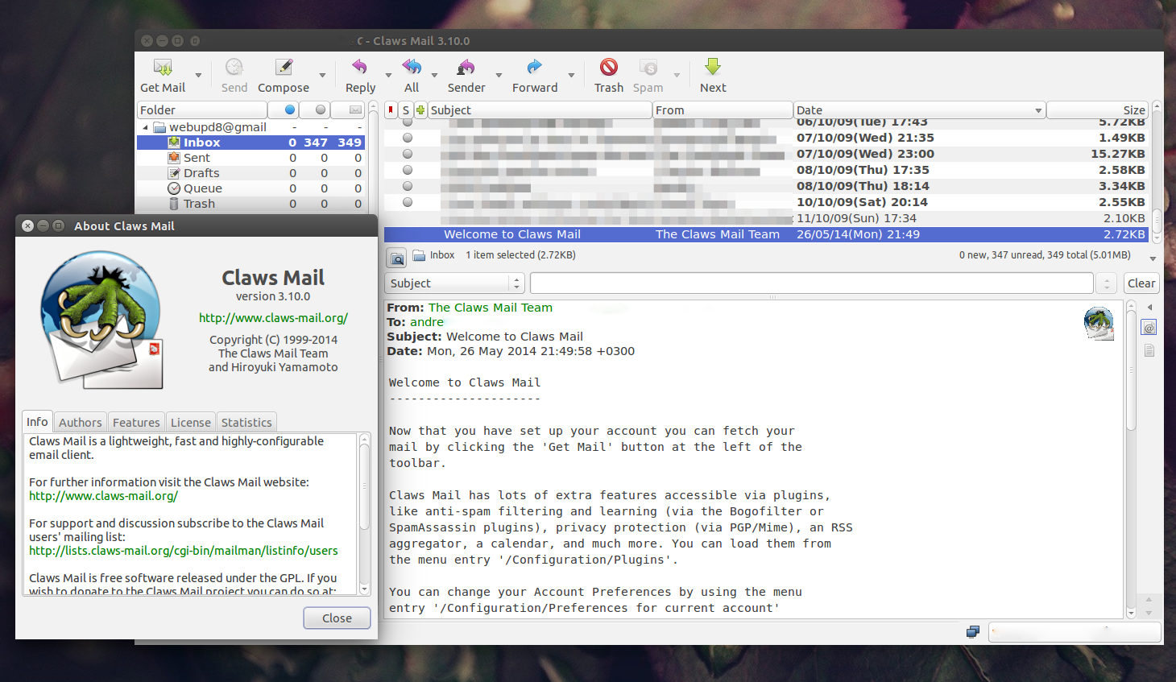Click the Compose toolbar icon

pyautogui.click(x=284, y=67)
